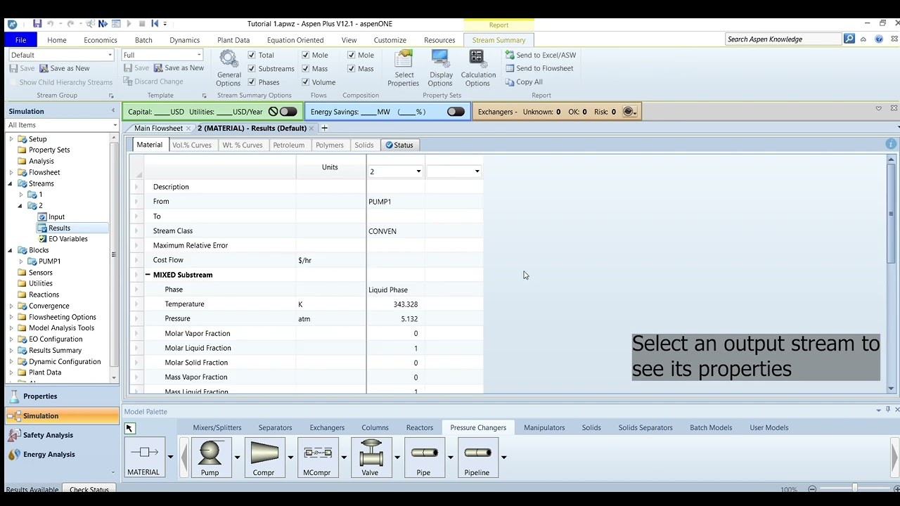Run the simulation with play icon

coord(129,24)
